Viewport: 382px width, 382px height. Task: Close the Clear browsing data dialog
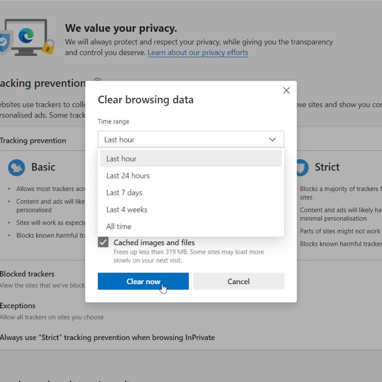point(286,90)
